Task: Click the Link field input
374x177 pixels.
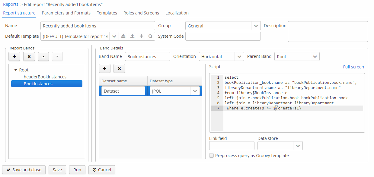Action: pyautogui.click(x=232, y=146)
